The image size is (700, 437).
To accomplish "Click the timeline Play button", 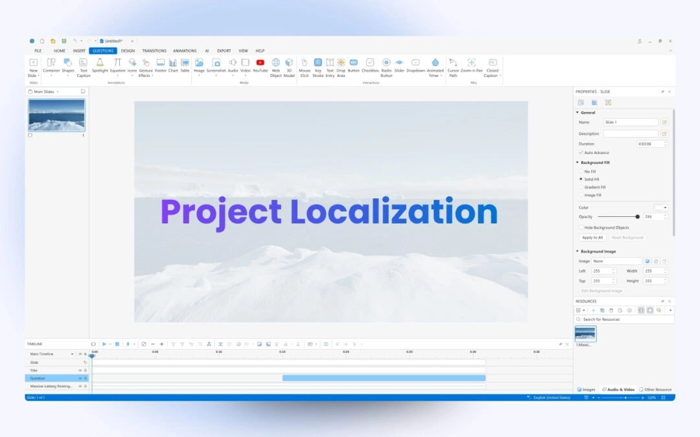I will (x=104, y=344).
